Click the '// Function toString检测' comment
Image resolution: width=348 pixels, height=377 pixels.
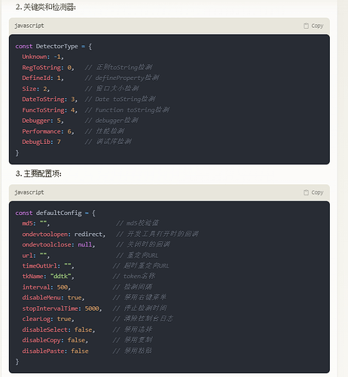[127, 110]
